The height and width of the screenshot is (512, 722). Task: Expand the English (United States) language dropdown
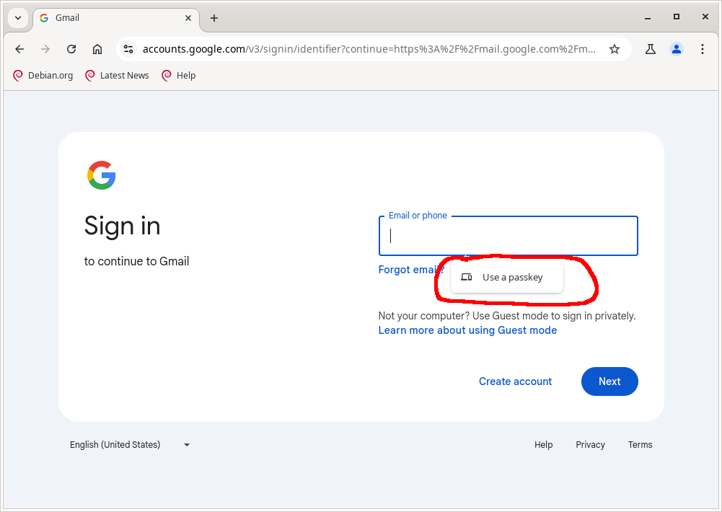pos(130,445)
